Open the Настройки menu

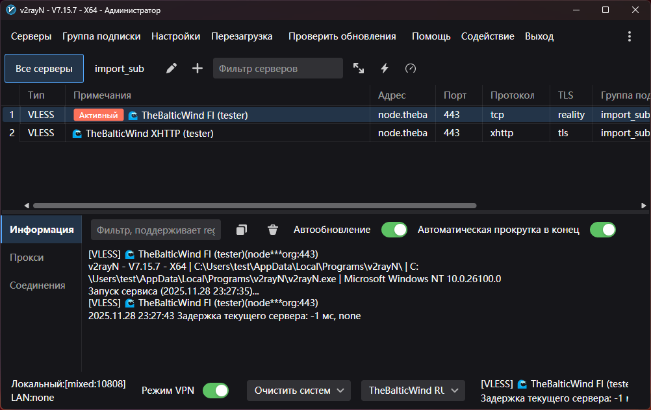click(175, 36)
